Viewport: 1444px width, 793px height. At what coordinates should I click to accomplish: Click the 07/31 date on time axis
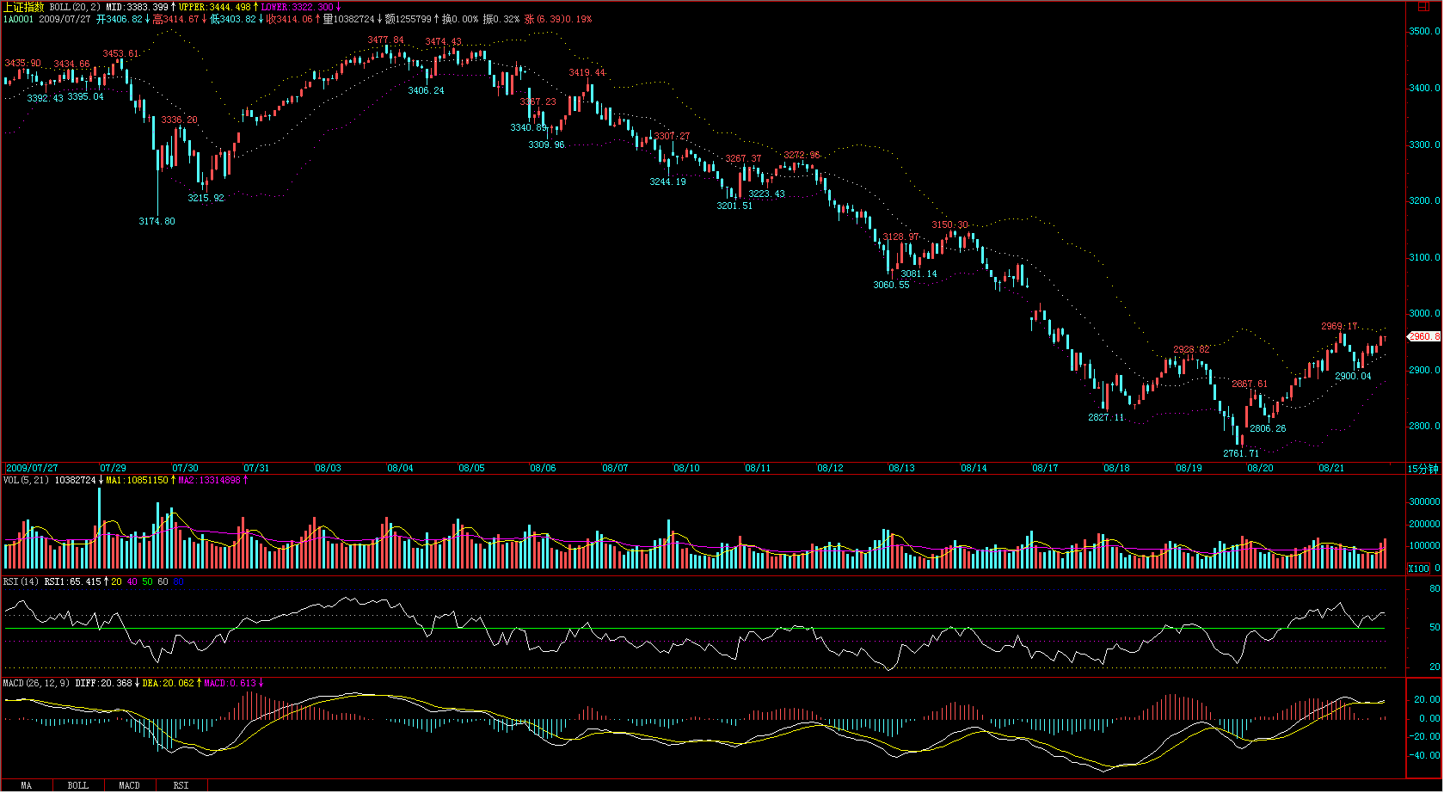[x=256, y=469]
